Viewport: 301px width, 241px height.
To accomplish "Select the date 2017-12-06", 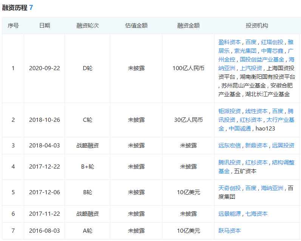I will [x=45, y=192].
